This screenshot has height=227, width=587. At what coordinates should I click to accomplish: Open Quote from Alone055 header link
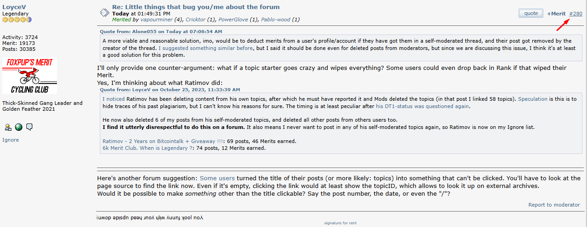[x=161, y=31]
